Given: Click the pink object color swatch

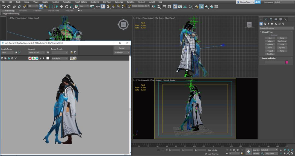Looking at the screenshot, I should (x=287, y=62).
